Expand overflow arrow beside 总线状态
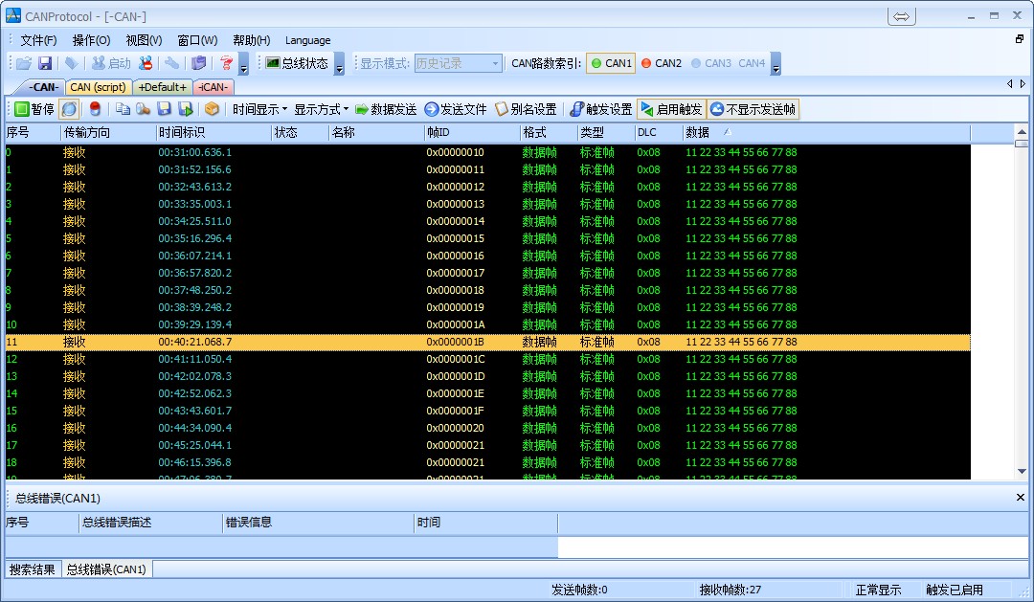 (x=339, y=64)
